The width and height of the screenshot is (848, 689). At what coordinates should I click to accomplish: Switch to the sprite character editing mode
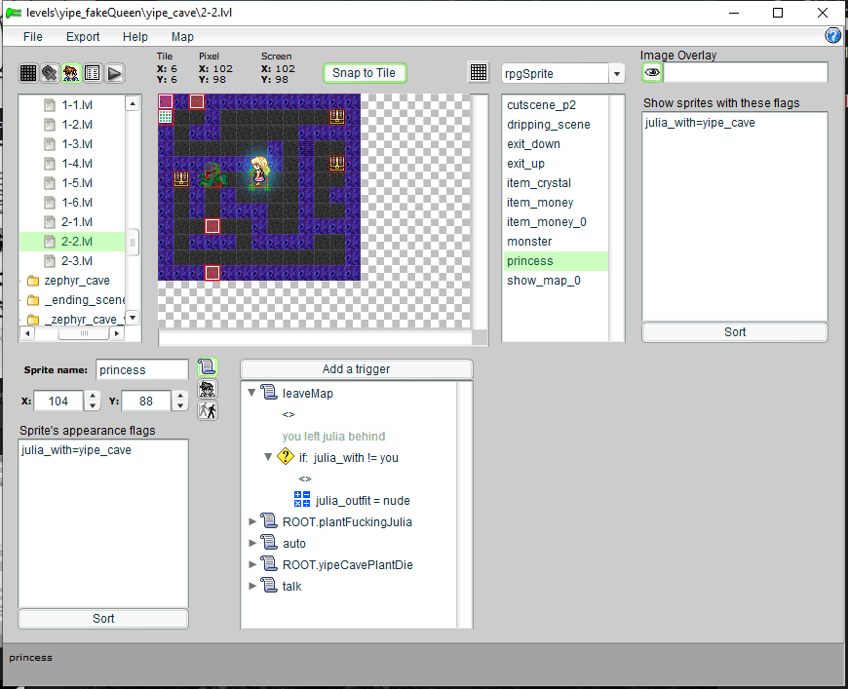(71, 73)
